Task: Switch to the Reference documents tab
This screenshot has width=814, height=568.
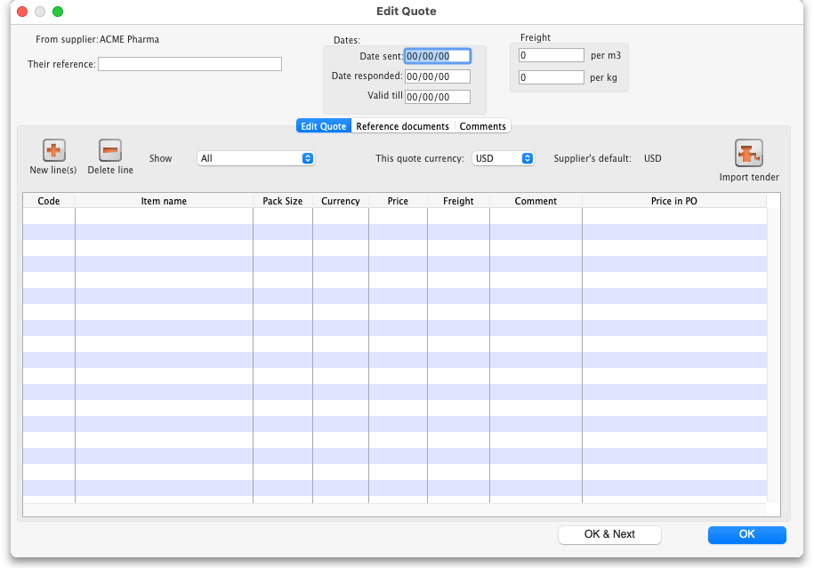Action: 402,126
